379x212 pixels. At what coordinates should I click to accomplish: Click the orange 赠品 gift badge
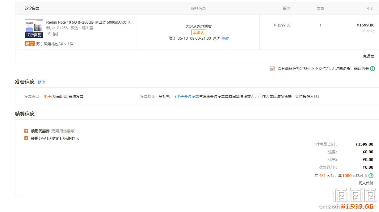[x=29, y=44]
